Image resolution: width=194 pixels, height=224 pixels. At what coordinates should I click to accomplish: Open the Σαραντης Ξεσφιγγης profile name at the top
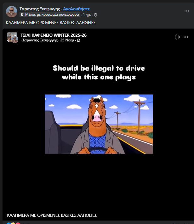coord(40,9)
